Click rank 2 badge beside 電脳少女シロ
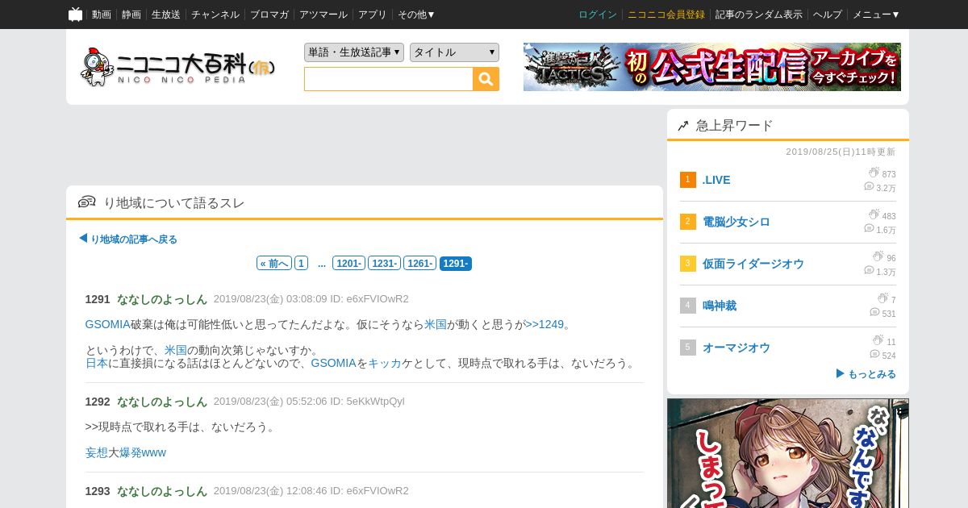Viewport: 968px width, 508px height. pyautogui.click(x=687, y=222)
